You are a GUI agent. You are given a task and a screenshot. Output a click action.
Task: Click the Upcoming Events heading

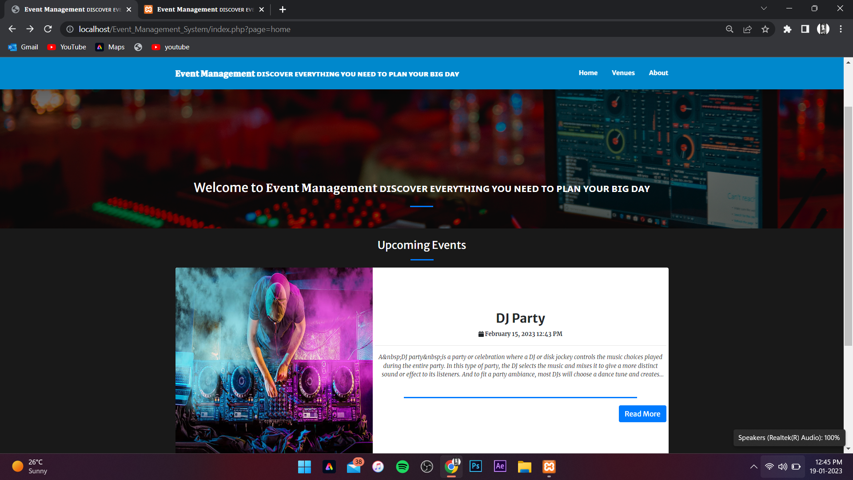pyautogui.click(x=422, y=245)
